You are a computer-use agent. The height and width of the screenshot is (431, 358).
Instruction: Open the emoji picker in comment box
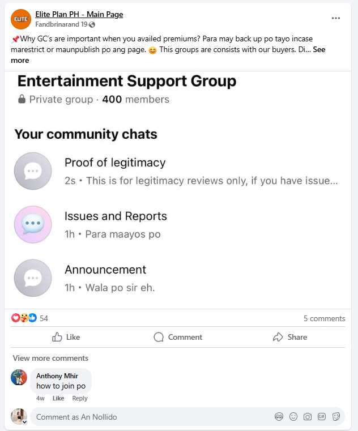(x=293, y=417)
